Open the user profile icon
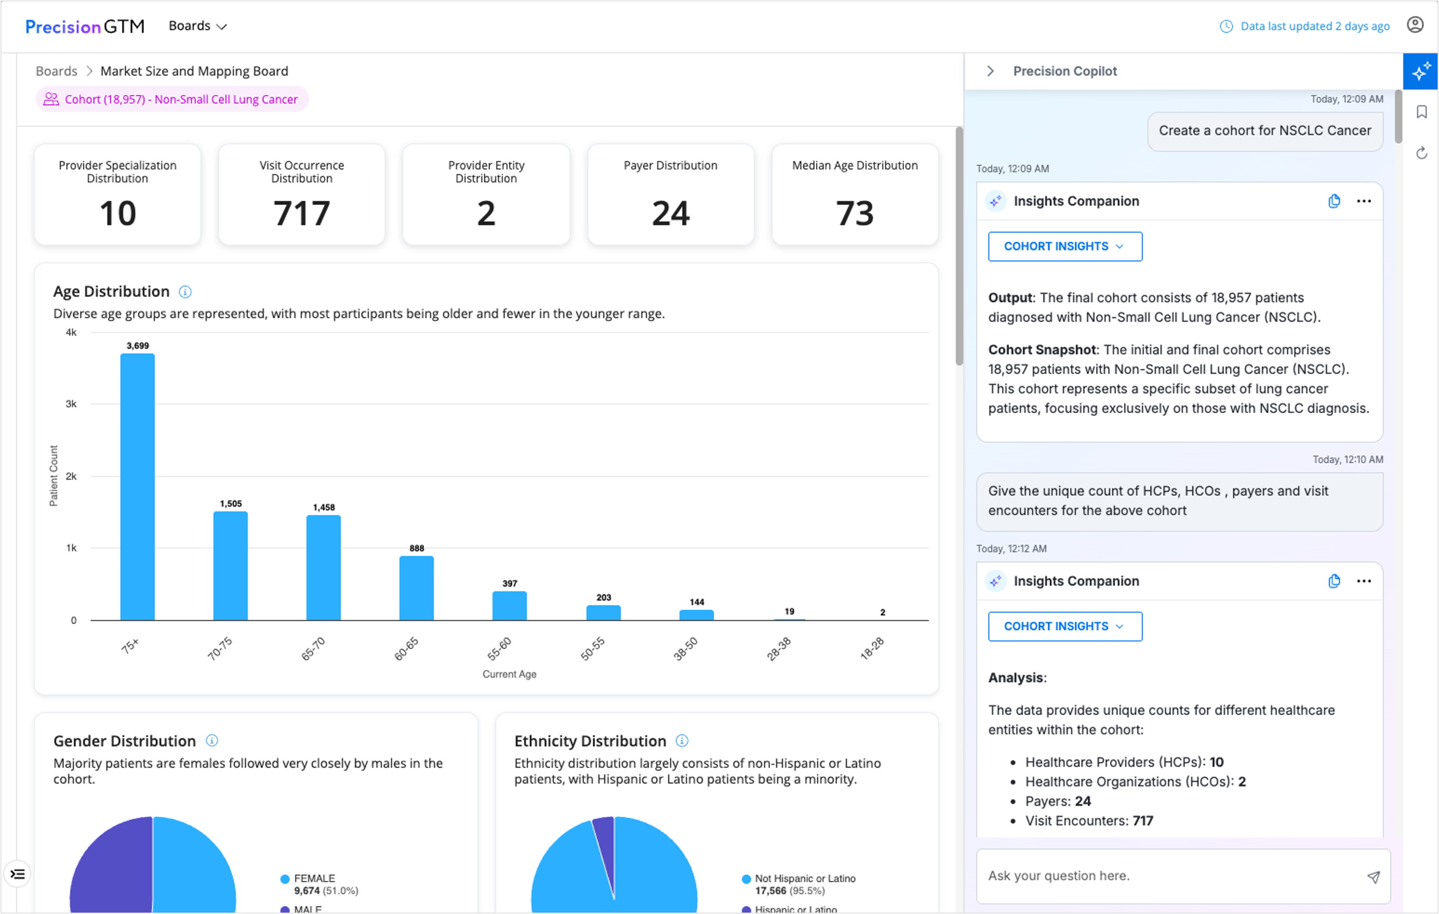This screenshot has height=914, width=1439. [x=1414, y=25]
